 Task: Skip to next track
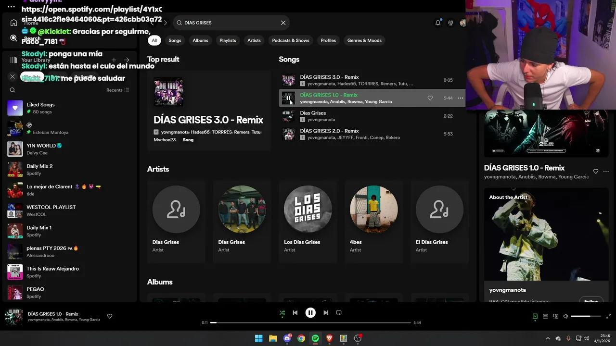[x=326, y=313]
